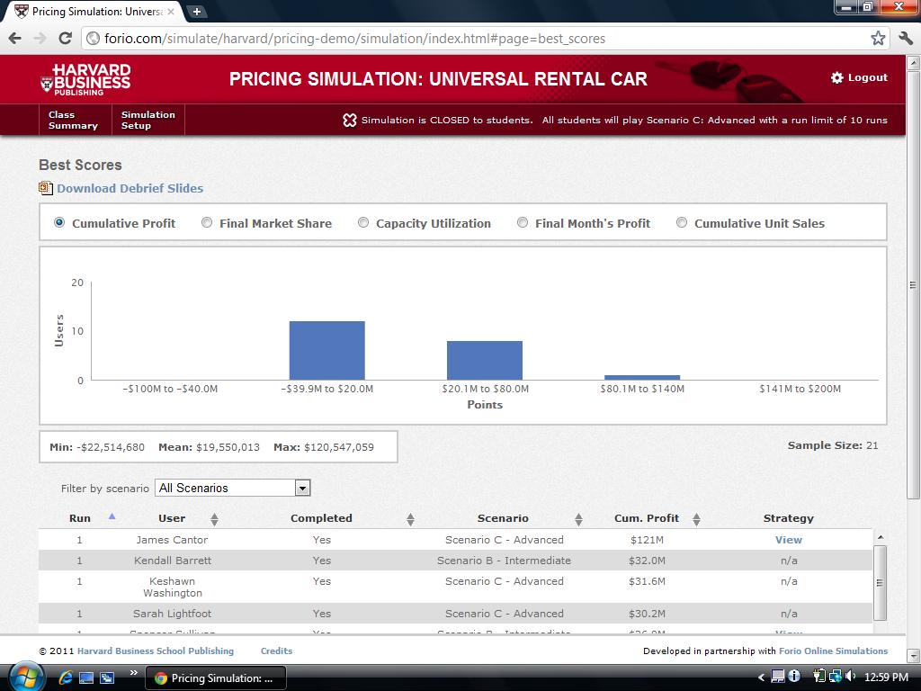Go back using browser back arrow

(x=15, y=39)
